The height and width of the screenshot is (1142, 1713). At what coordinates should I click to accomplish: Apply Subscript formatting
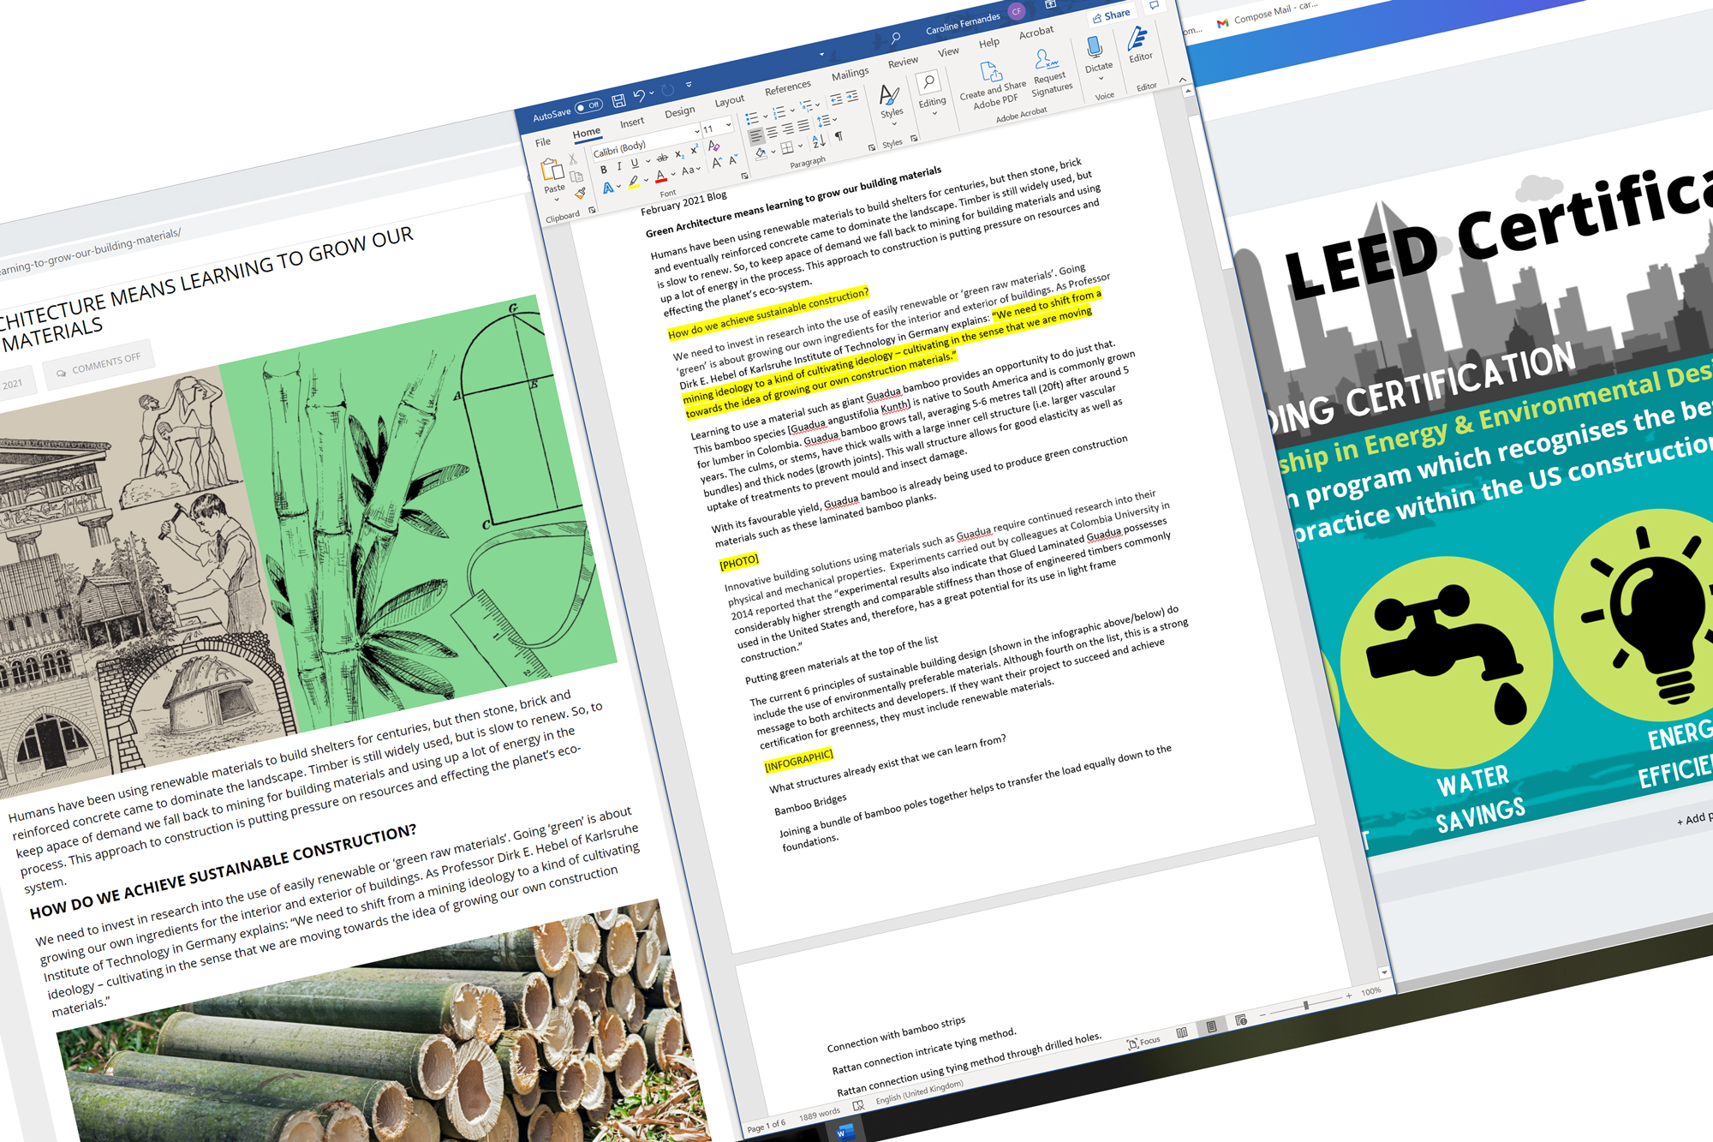tap(679, 154)
